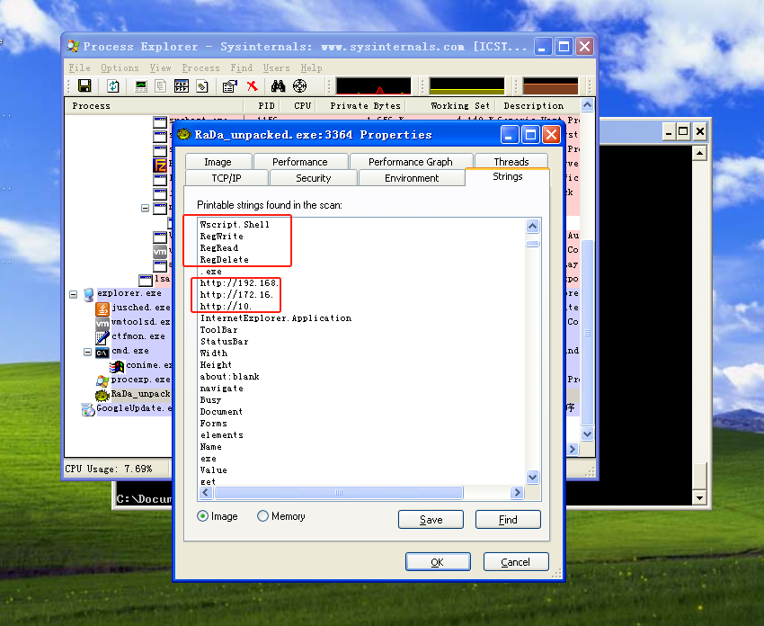Collapse the cmd.exe tree node
The height and width of the screenshot is (626, 764).
(x=88, y=352)
